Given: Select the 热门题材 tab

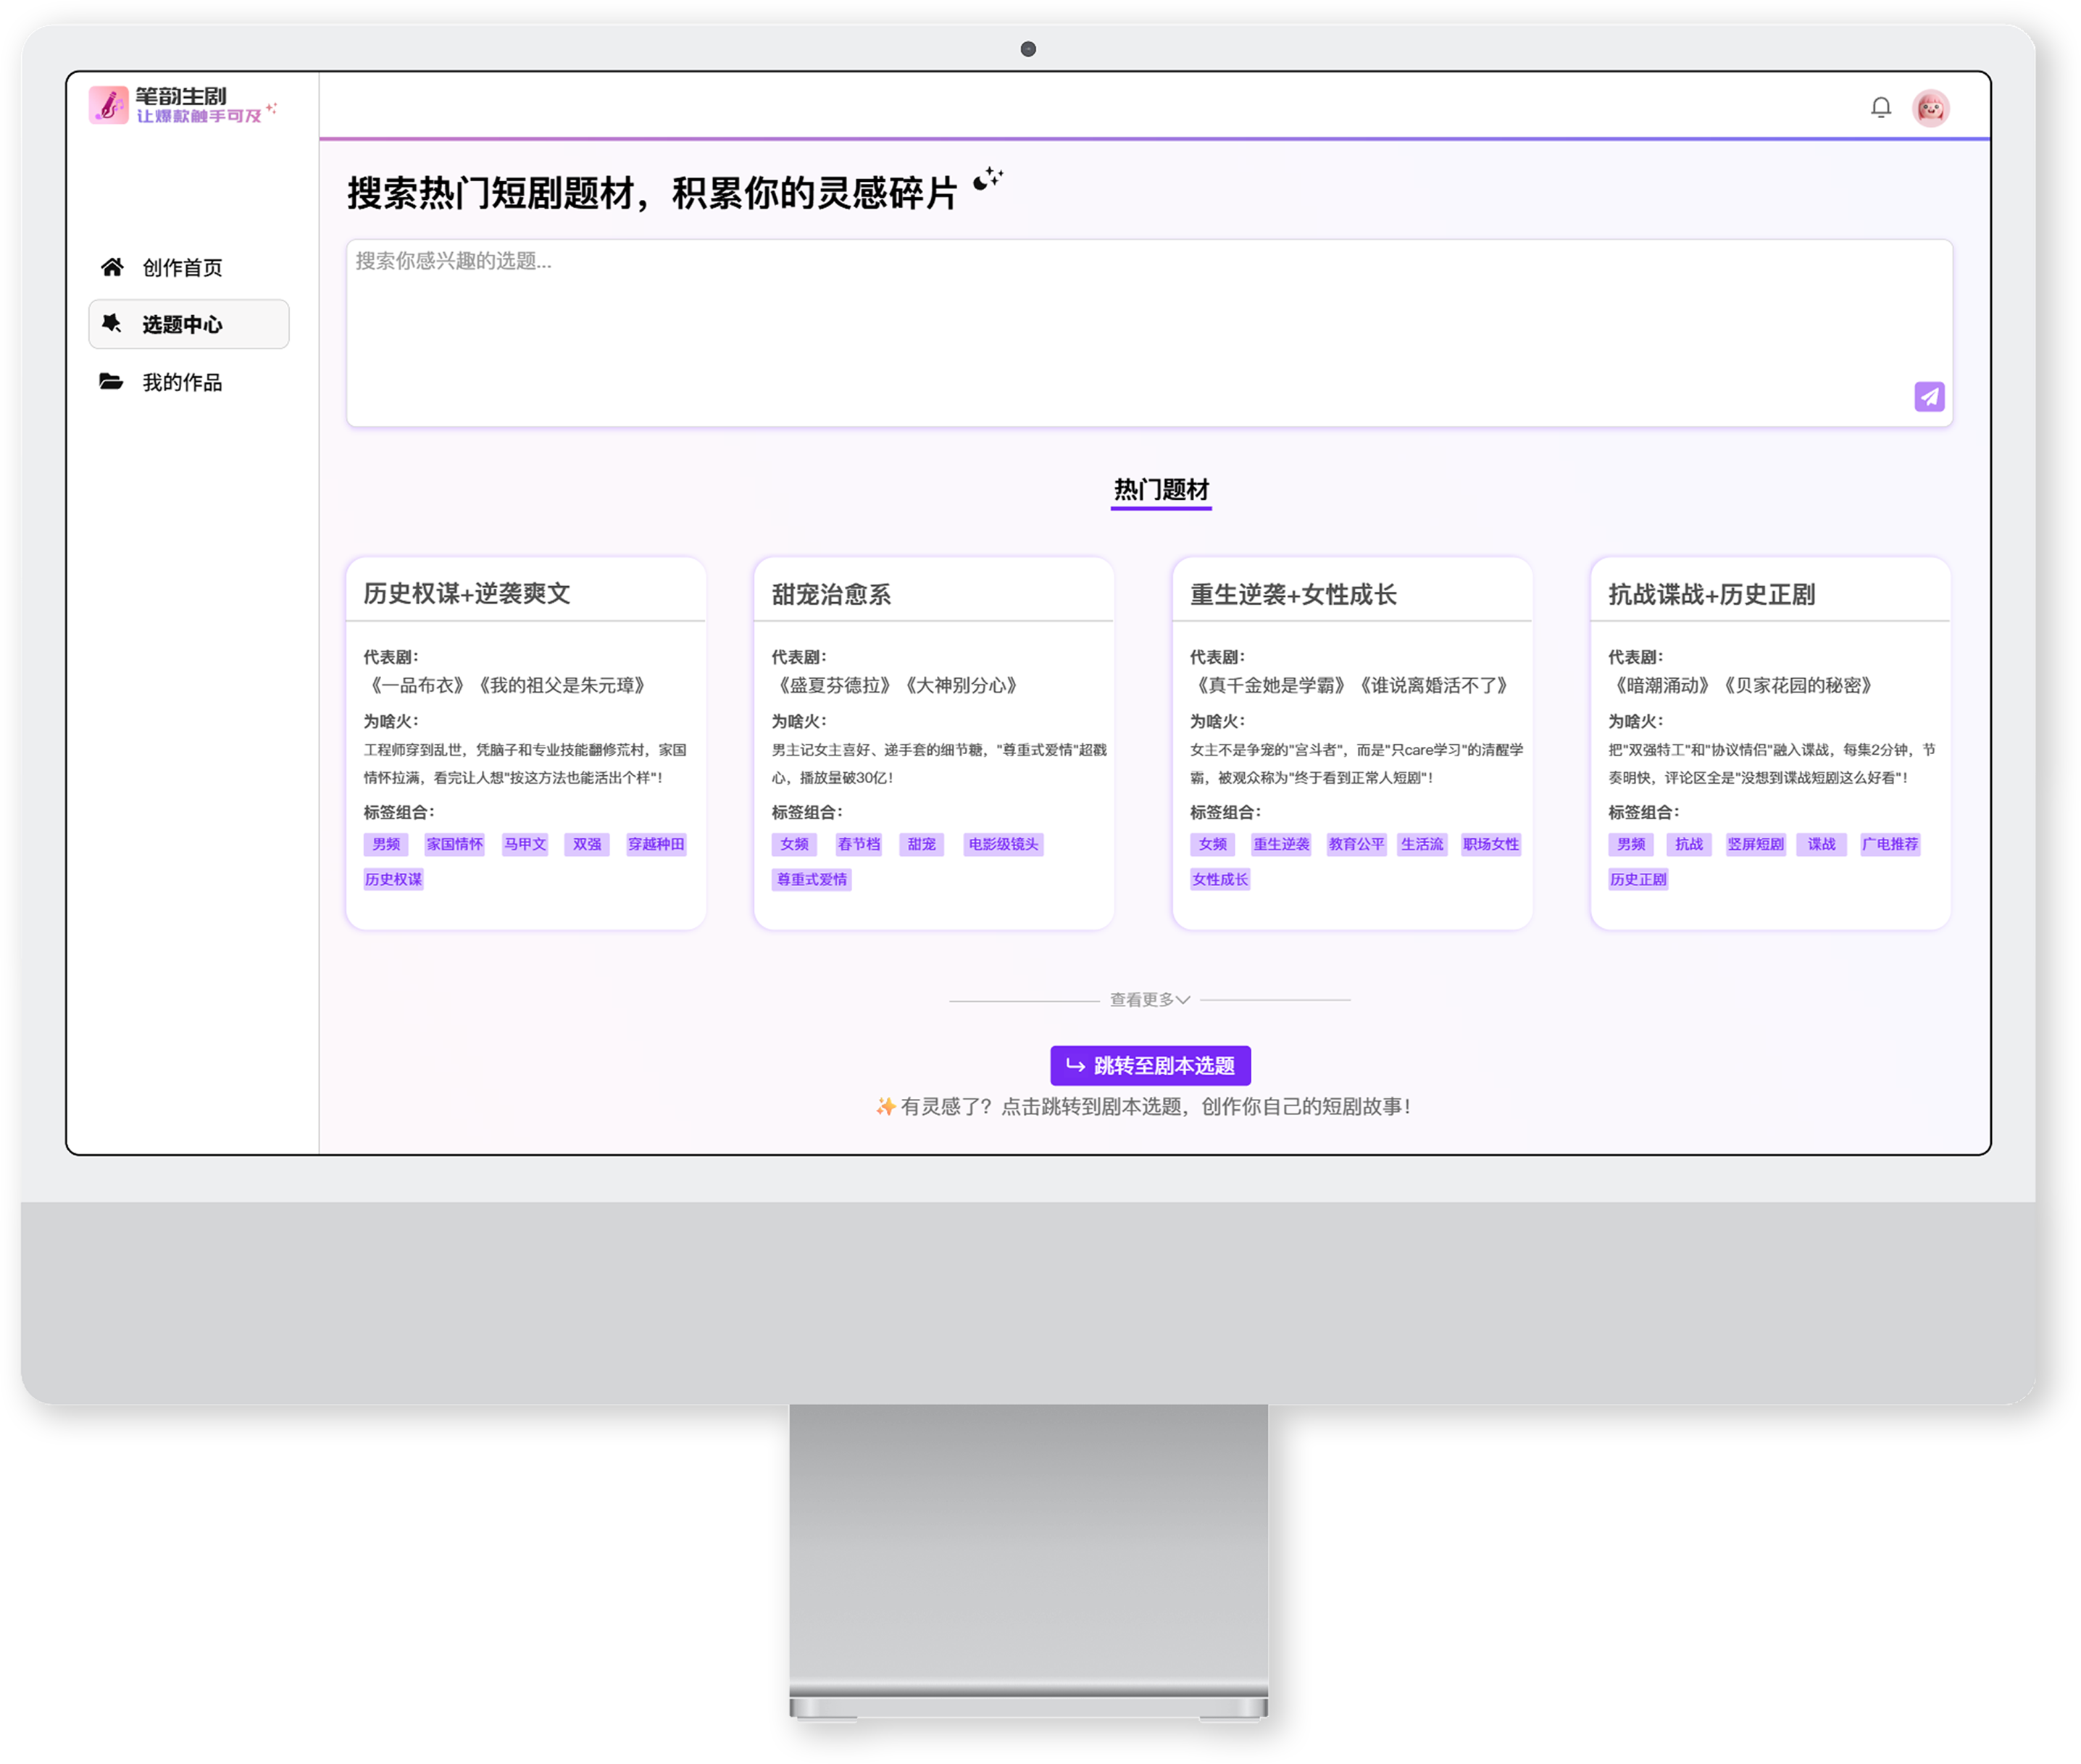Looking at the screenshot, I should pos(1161,490).
